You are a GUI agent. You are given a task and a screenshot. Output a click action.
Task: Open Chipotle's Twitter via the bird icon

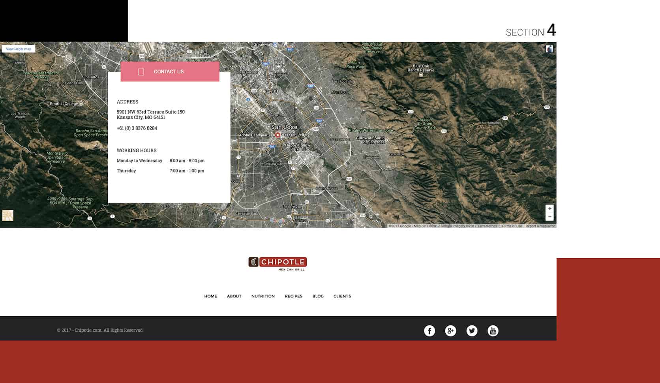click(472, 330)
